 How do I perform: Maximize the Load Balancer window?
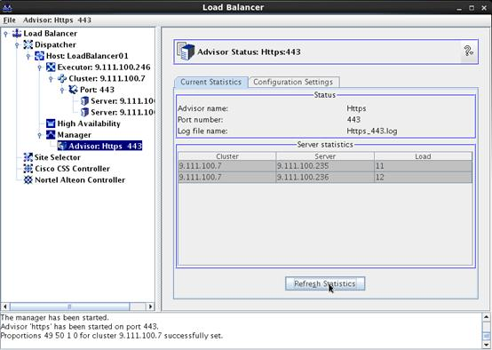tap(472, 8)
